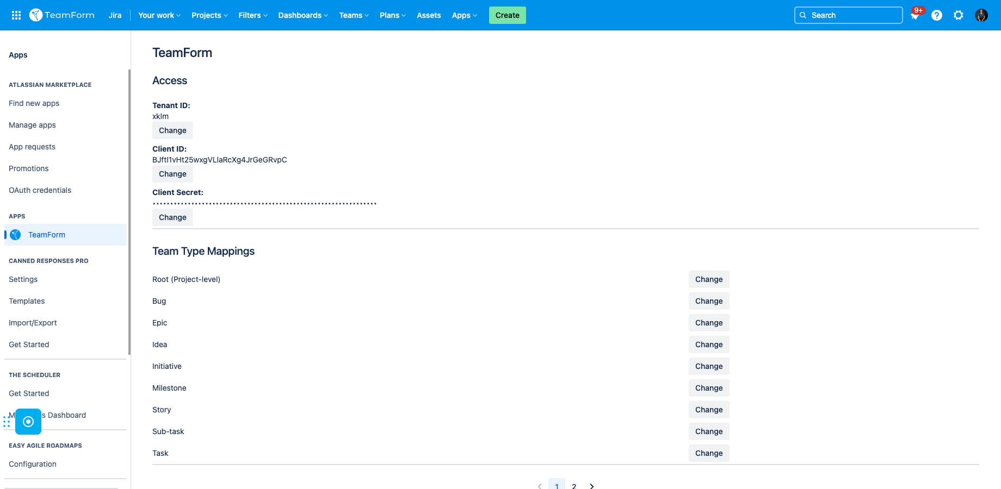Open Import/Export in sidebar
1001x489 pixels.
point(33,323)
